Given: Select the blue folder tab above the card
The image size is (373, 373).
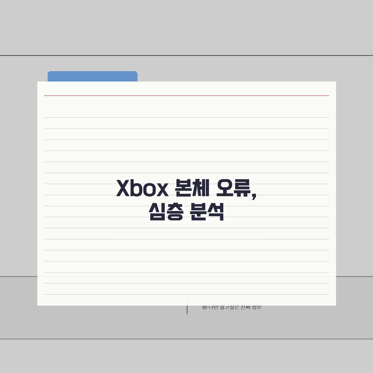Looking at the screenshot, I should point(93,76).
